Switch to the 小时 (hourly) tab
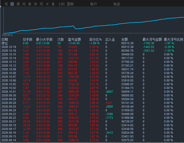This screenshot has height=143, width=184. pos(61,4)
